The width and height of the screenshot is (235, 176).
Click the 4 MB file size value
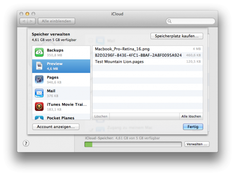point(197,49)
